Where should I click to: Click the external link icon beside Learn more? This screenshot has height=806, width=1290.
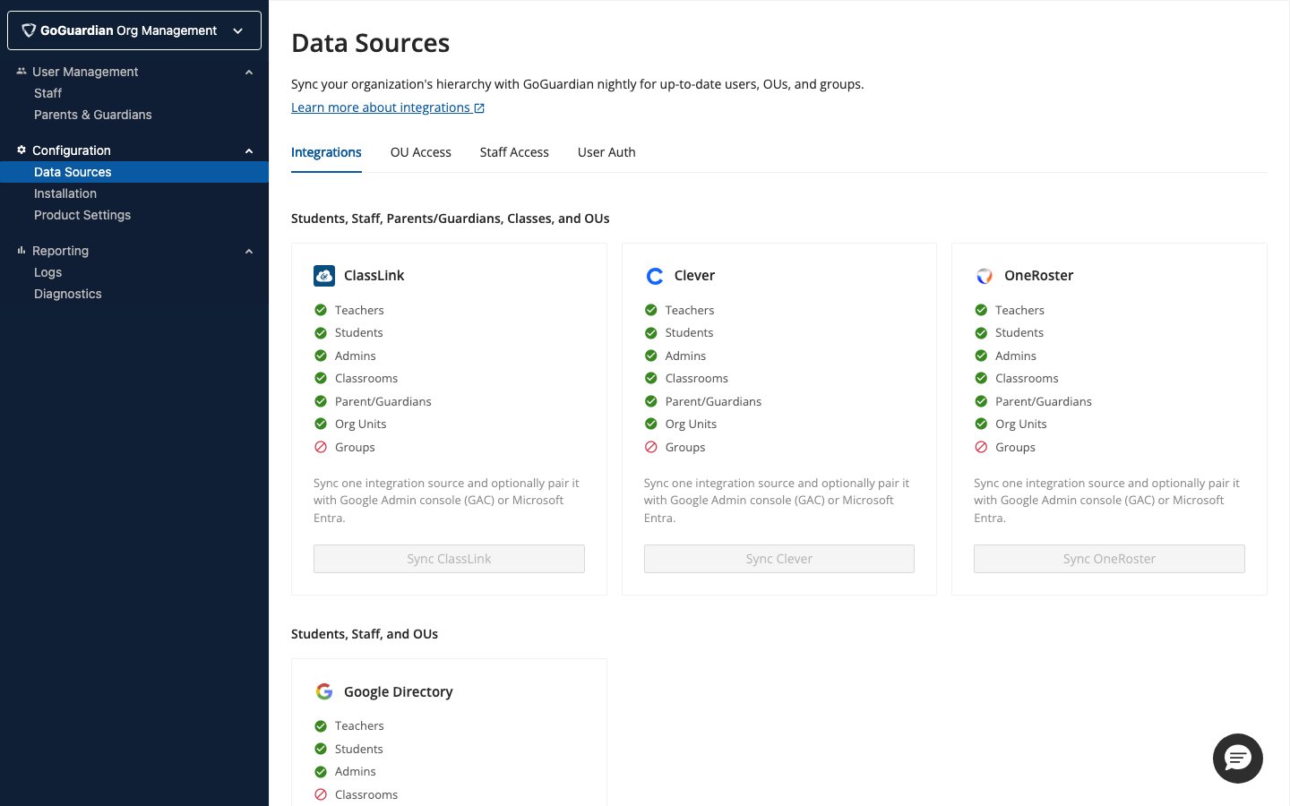(x=479, y=108)
